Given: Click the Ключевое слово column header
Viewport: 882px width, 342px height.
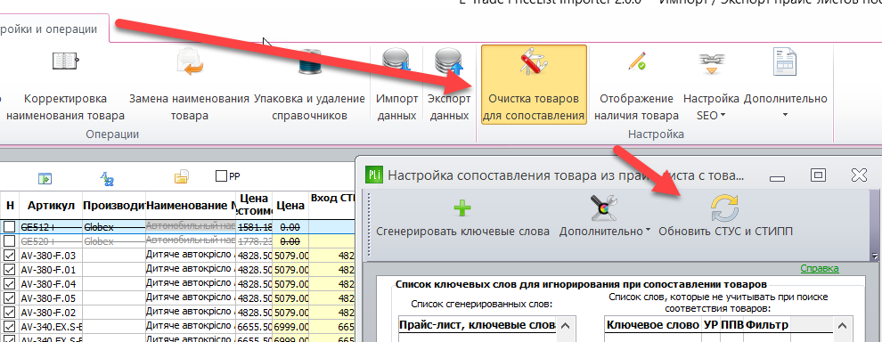Looking at the screenshot, I should click(652, 324).
